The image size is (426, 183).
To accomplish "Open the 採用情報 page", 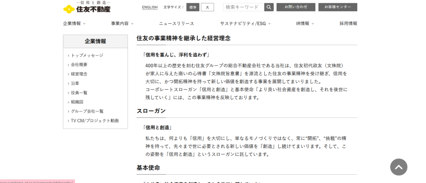I will pos(348,24).
